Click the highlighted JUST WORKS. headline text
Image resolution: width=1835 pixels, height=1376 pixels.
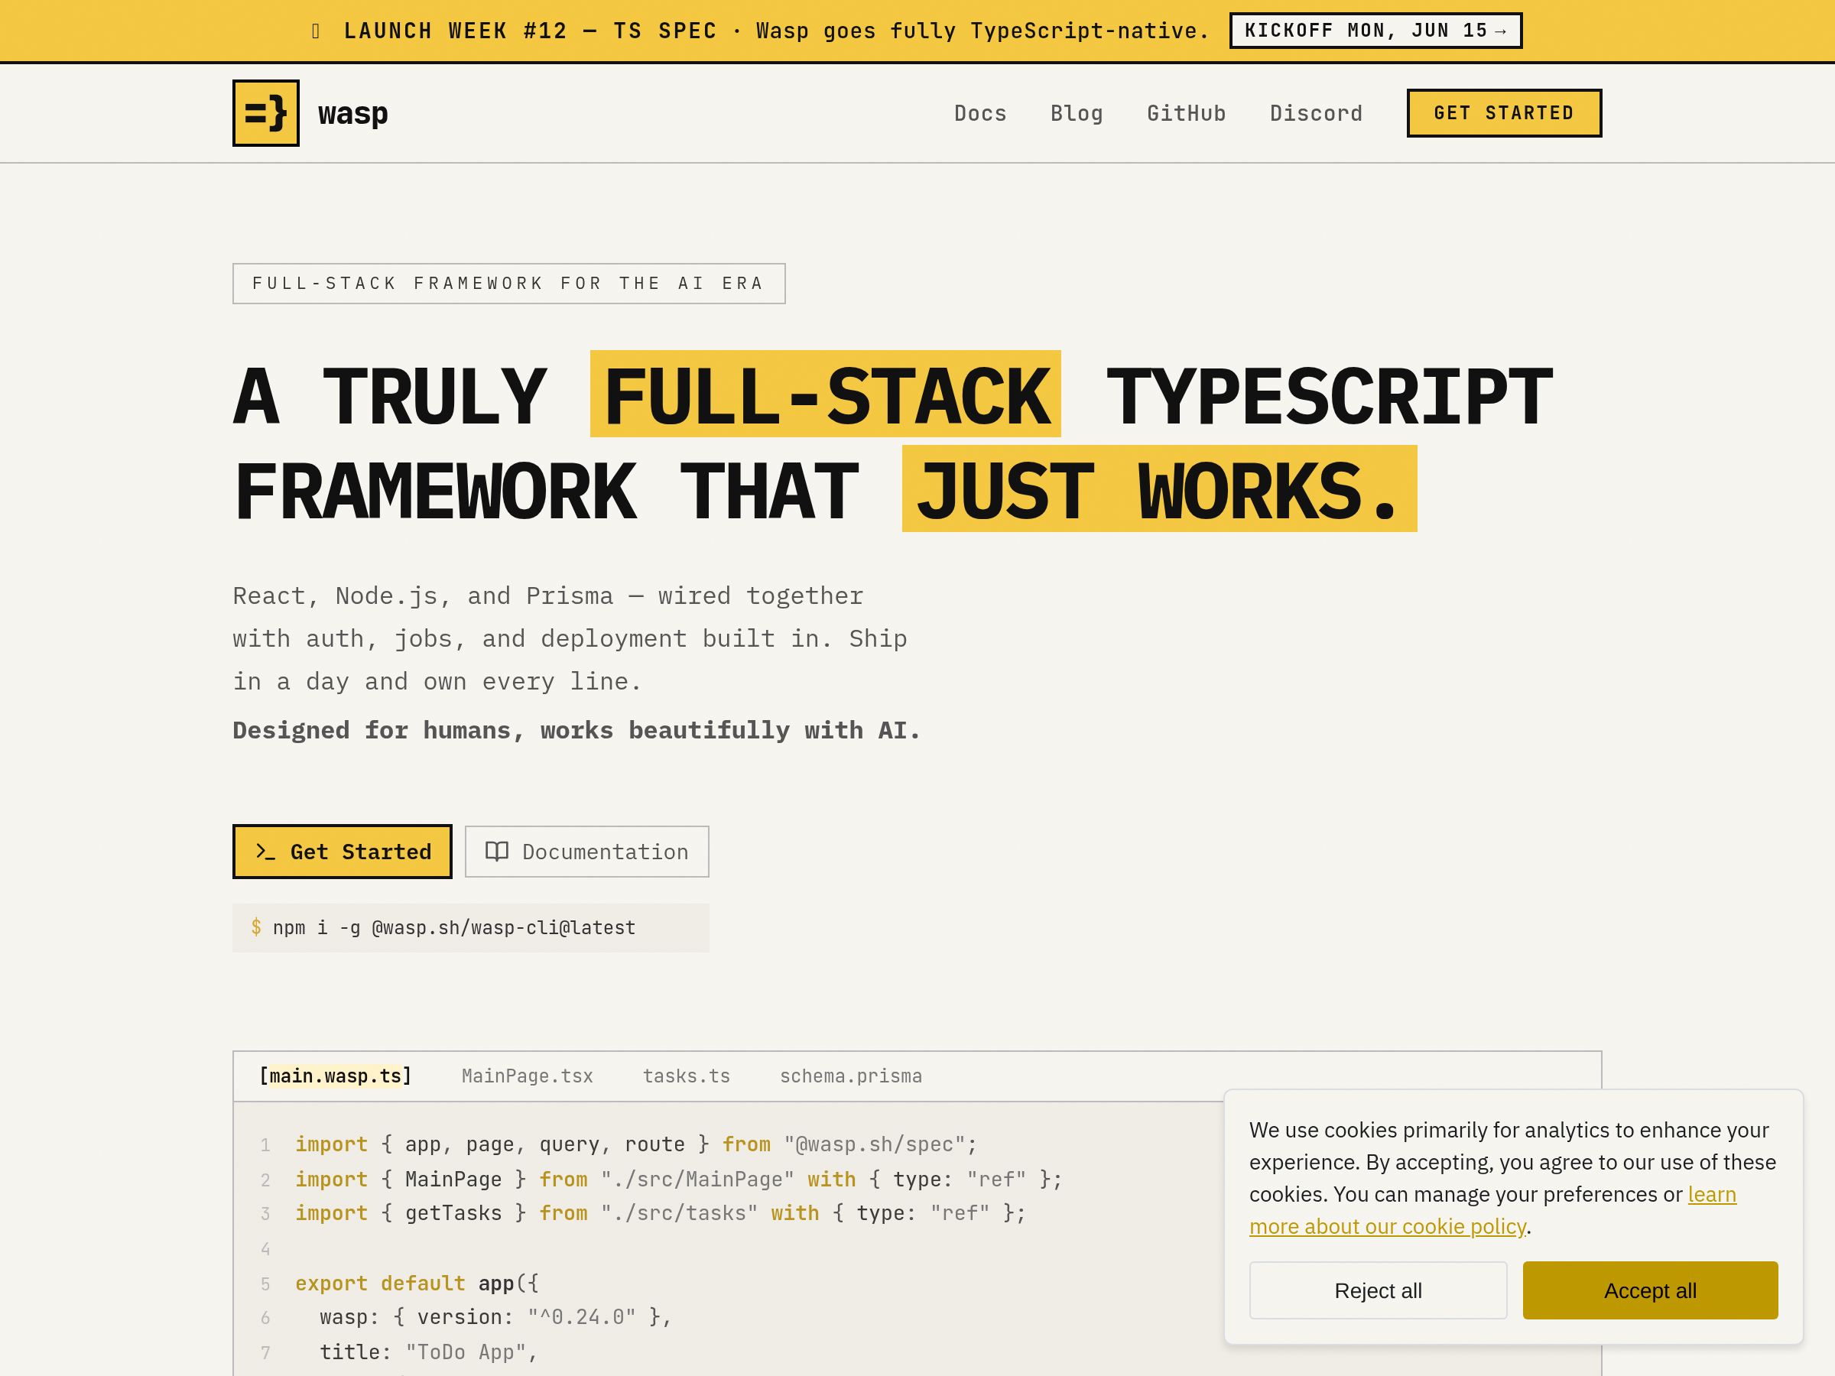pyautogui.click(x=1159, y=489)
